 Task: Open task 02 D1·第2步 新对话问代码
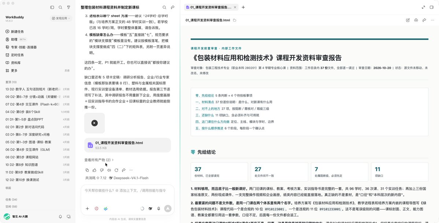click(x=37, y=127)
